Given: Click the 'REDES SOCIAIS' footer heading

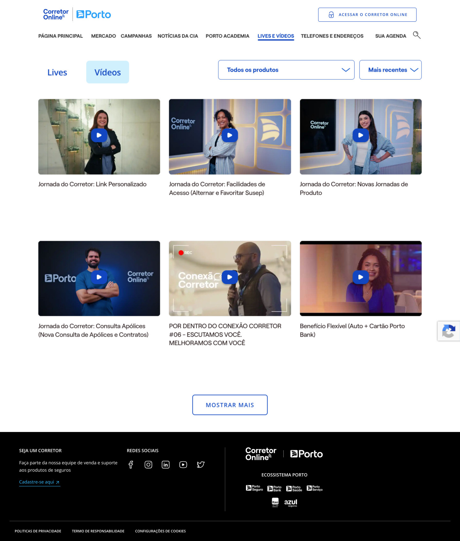Looking at the screenshot, I should 142,451.
